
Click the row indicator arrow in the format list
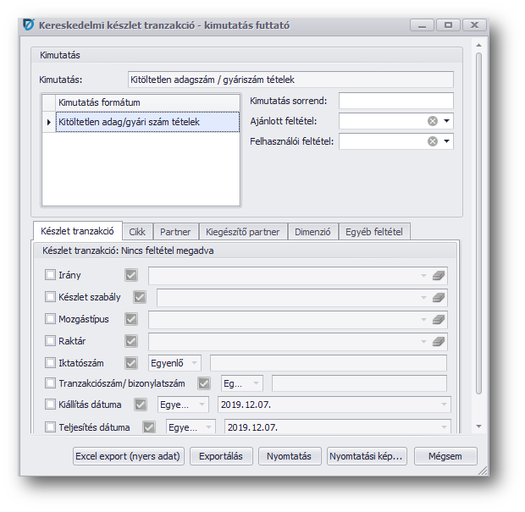pyautogui.click(x=48, y=123)
